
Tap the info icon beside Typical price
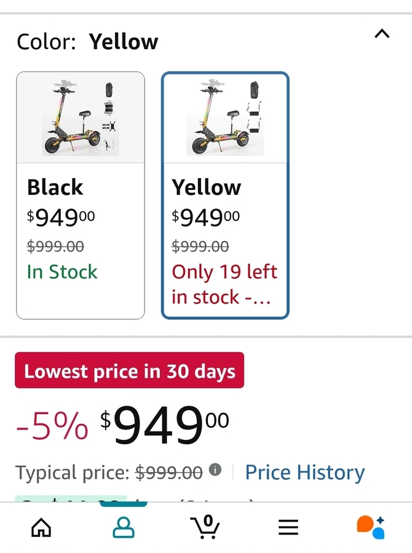point(215,470)
